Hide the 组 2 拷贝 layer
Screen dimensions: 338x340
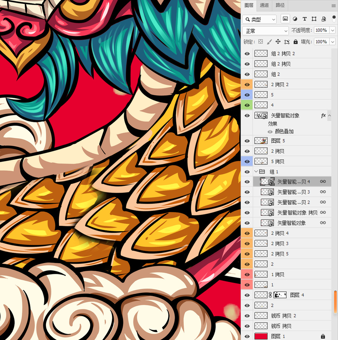click(x=247, y=64)
